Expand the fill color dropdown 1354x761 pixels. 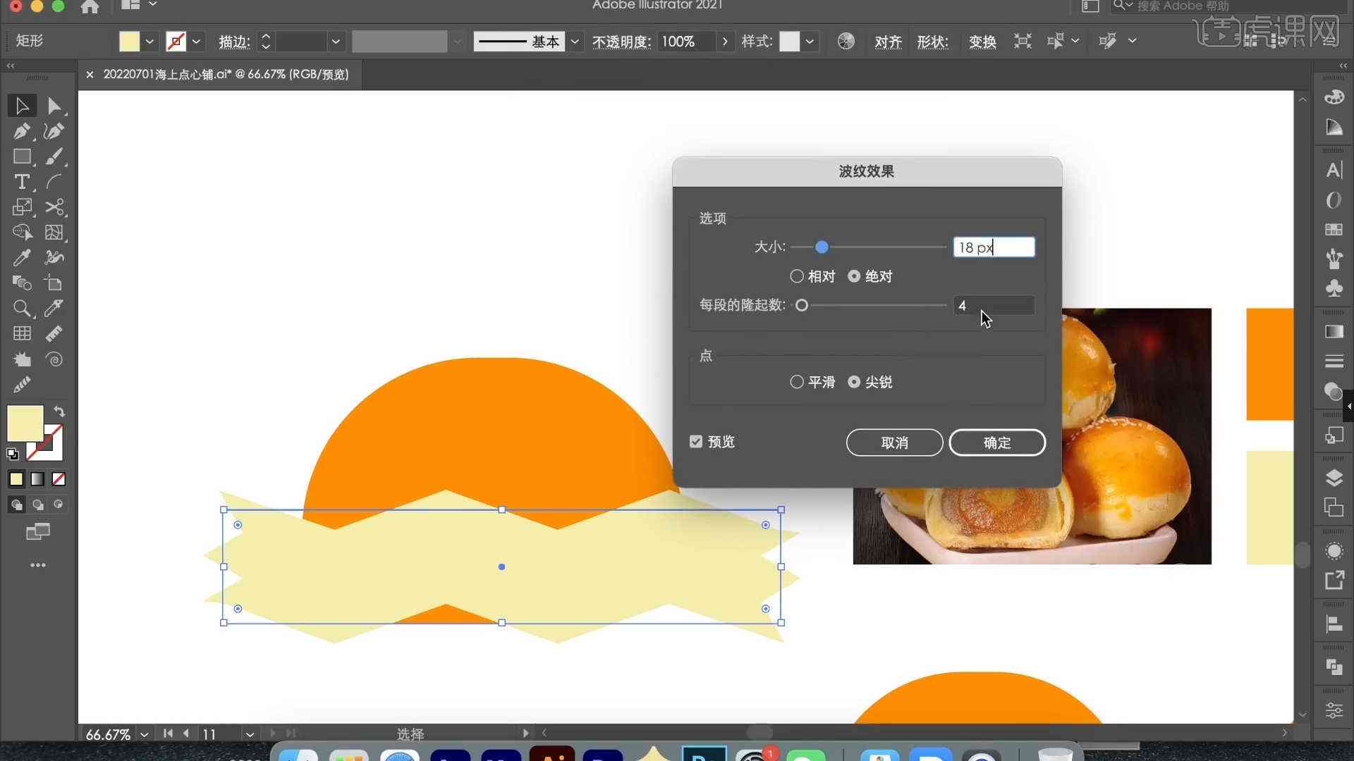pyautogui.click(x=150, y=42)
